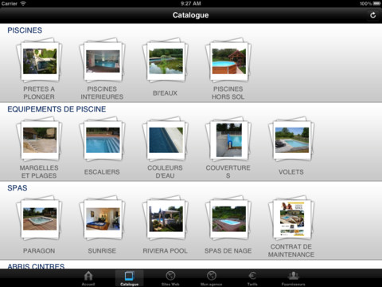Open the PARAGON spa thumbnail
This screenshot has height=287, width=382.
click(x=39, y=218)
